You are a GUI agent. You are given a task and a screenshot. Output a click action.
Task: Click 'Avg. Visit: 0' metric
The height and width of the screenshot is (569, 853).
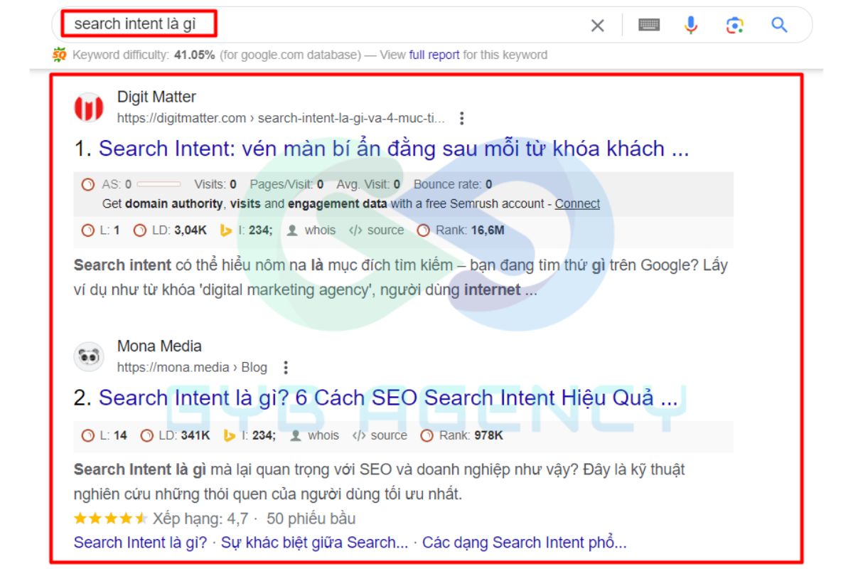tap(368, 184)
